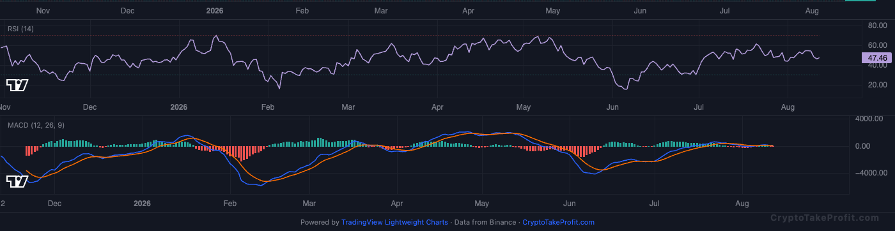Screen dimensions: 895x231
Task: Select the May label on MACD time axis
Action: [x=481, y=204]
